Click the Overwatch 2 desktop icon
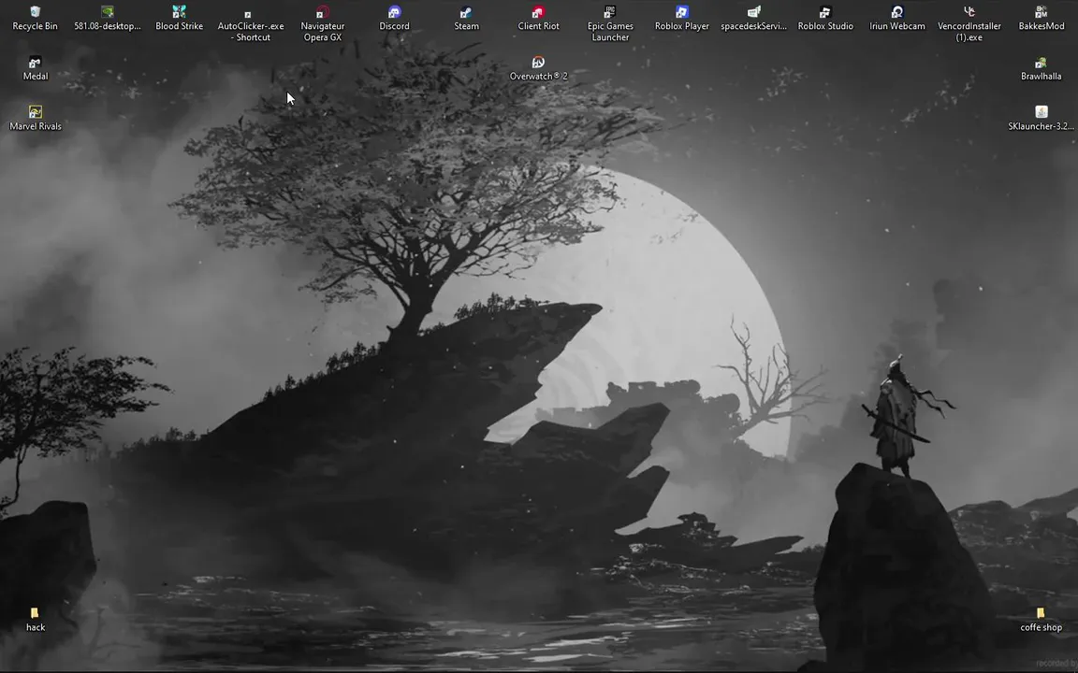The image size is (1078, 673). pos(538,68)
